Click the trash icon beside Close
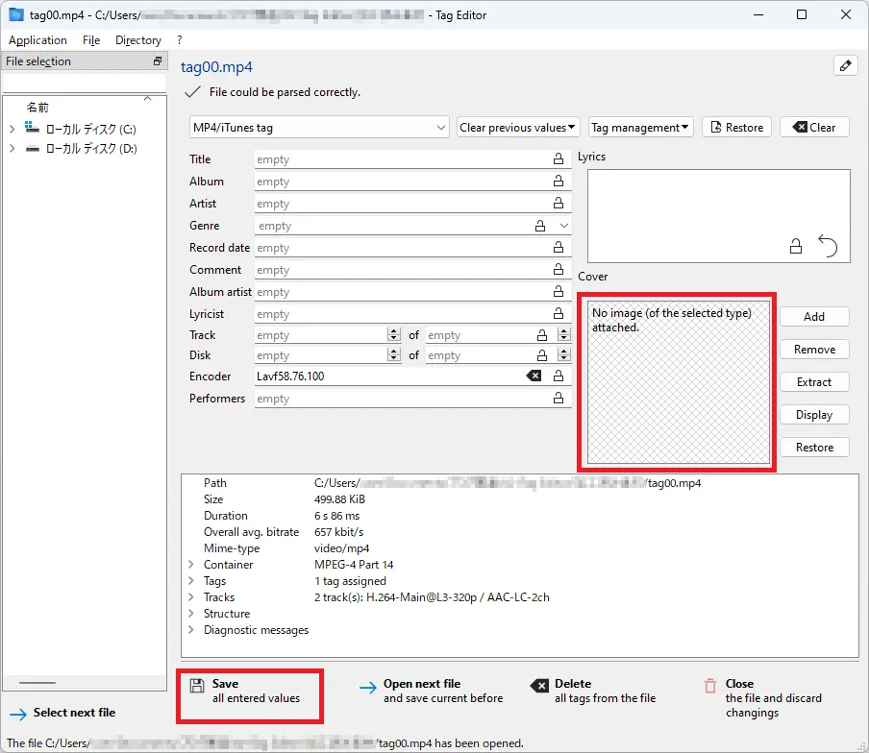This screenshot has width=869, height=753. point(710,686)
